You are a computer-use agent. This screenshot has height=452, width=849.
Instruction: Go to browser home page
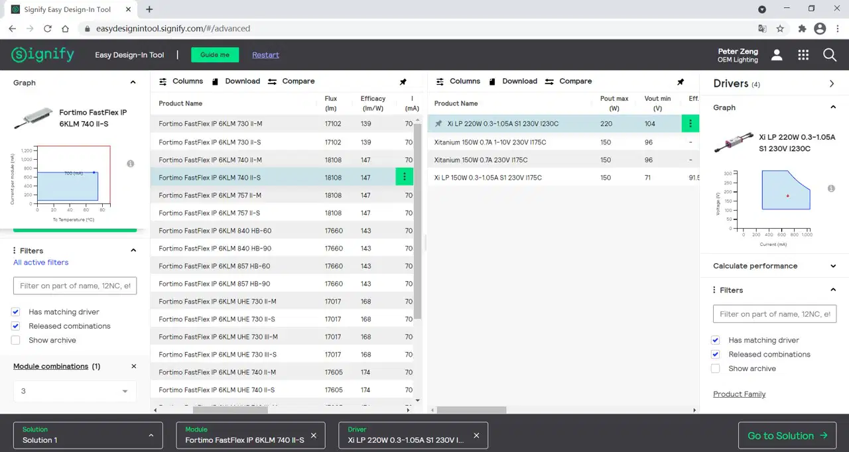[65, 28]
